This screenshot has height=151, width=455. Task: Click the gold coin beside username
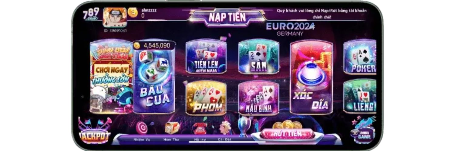point(133,12)
